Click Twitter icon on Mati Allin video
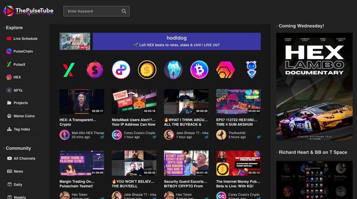This screenshot has height=199, width=357. (102, 137)
